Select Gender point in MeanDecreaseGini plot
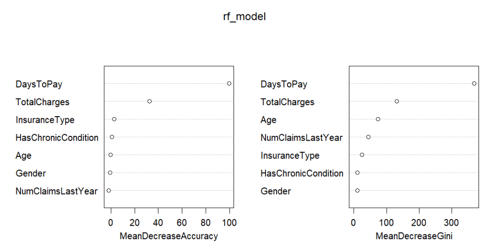490x252 pixels. [357, 190]
